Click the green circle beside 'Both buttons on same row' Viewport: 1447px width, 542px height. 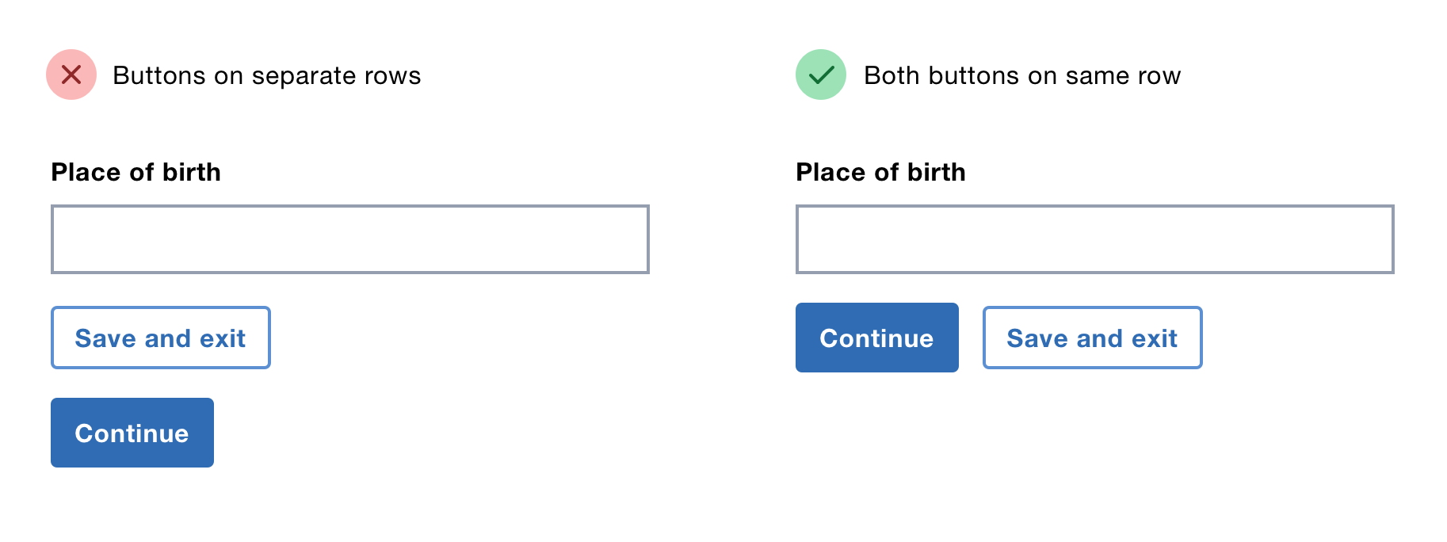click(x=821, y=74)
